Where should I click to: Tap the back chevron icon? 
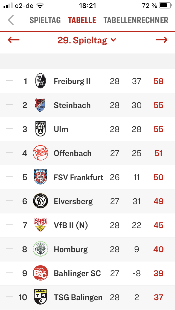(11, 20)
